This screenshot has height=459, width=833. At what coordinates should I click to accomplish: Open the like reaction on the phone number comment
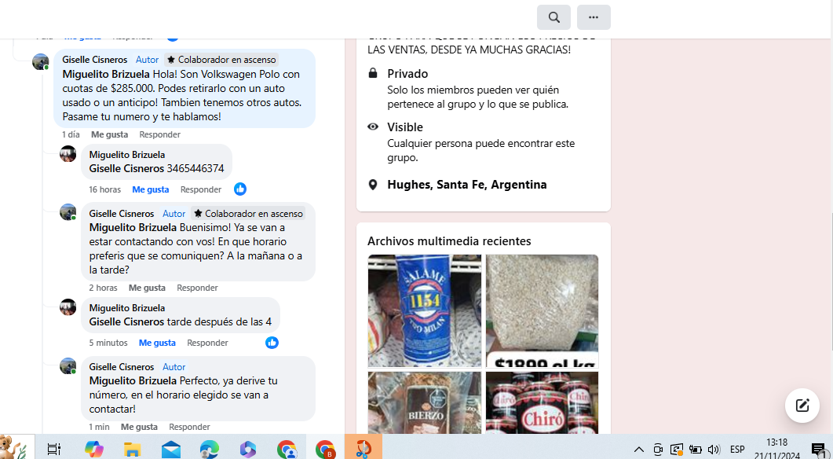pos(240,189)
